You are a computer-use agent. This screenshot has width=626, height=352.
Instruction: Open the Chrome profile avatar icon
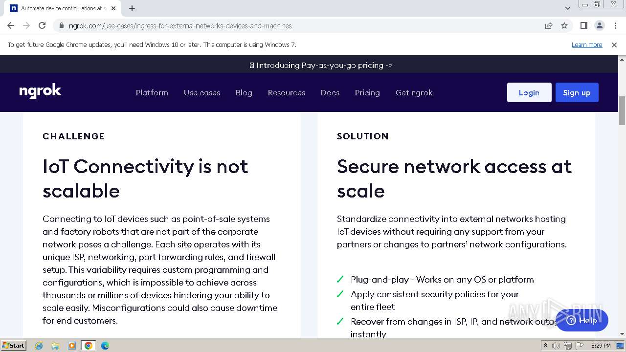tap(599, 25)
